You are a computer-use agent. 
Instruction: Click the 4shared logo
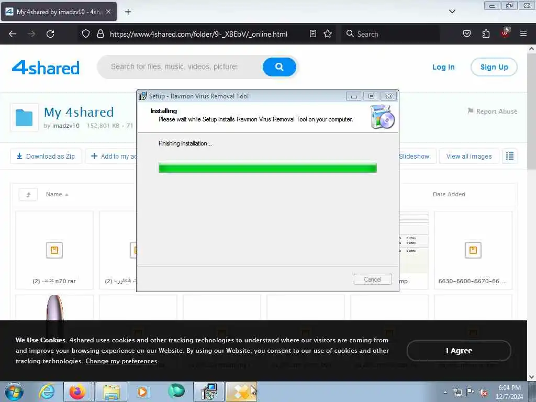pyautogui.click(x=46, y=68)
